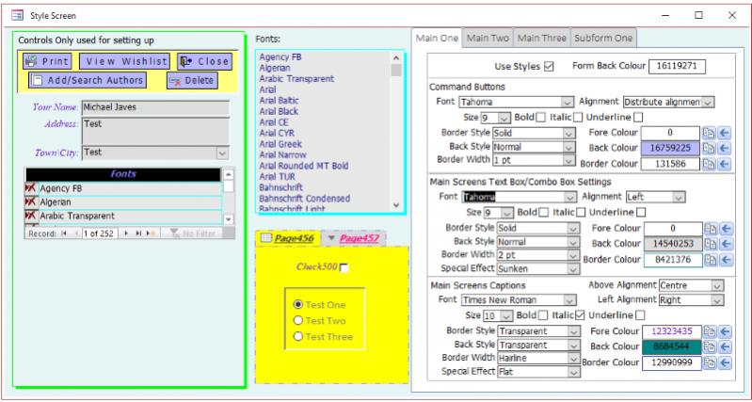Expand Command Buttons Font dropdown
Viewport: 752px width, 402px height.
point(567,102)
